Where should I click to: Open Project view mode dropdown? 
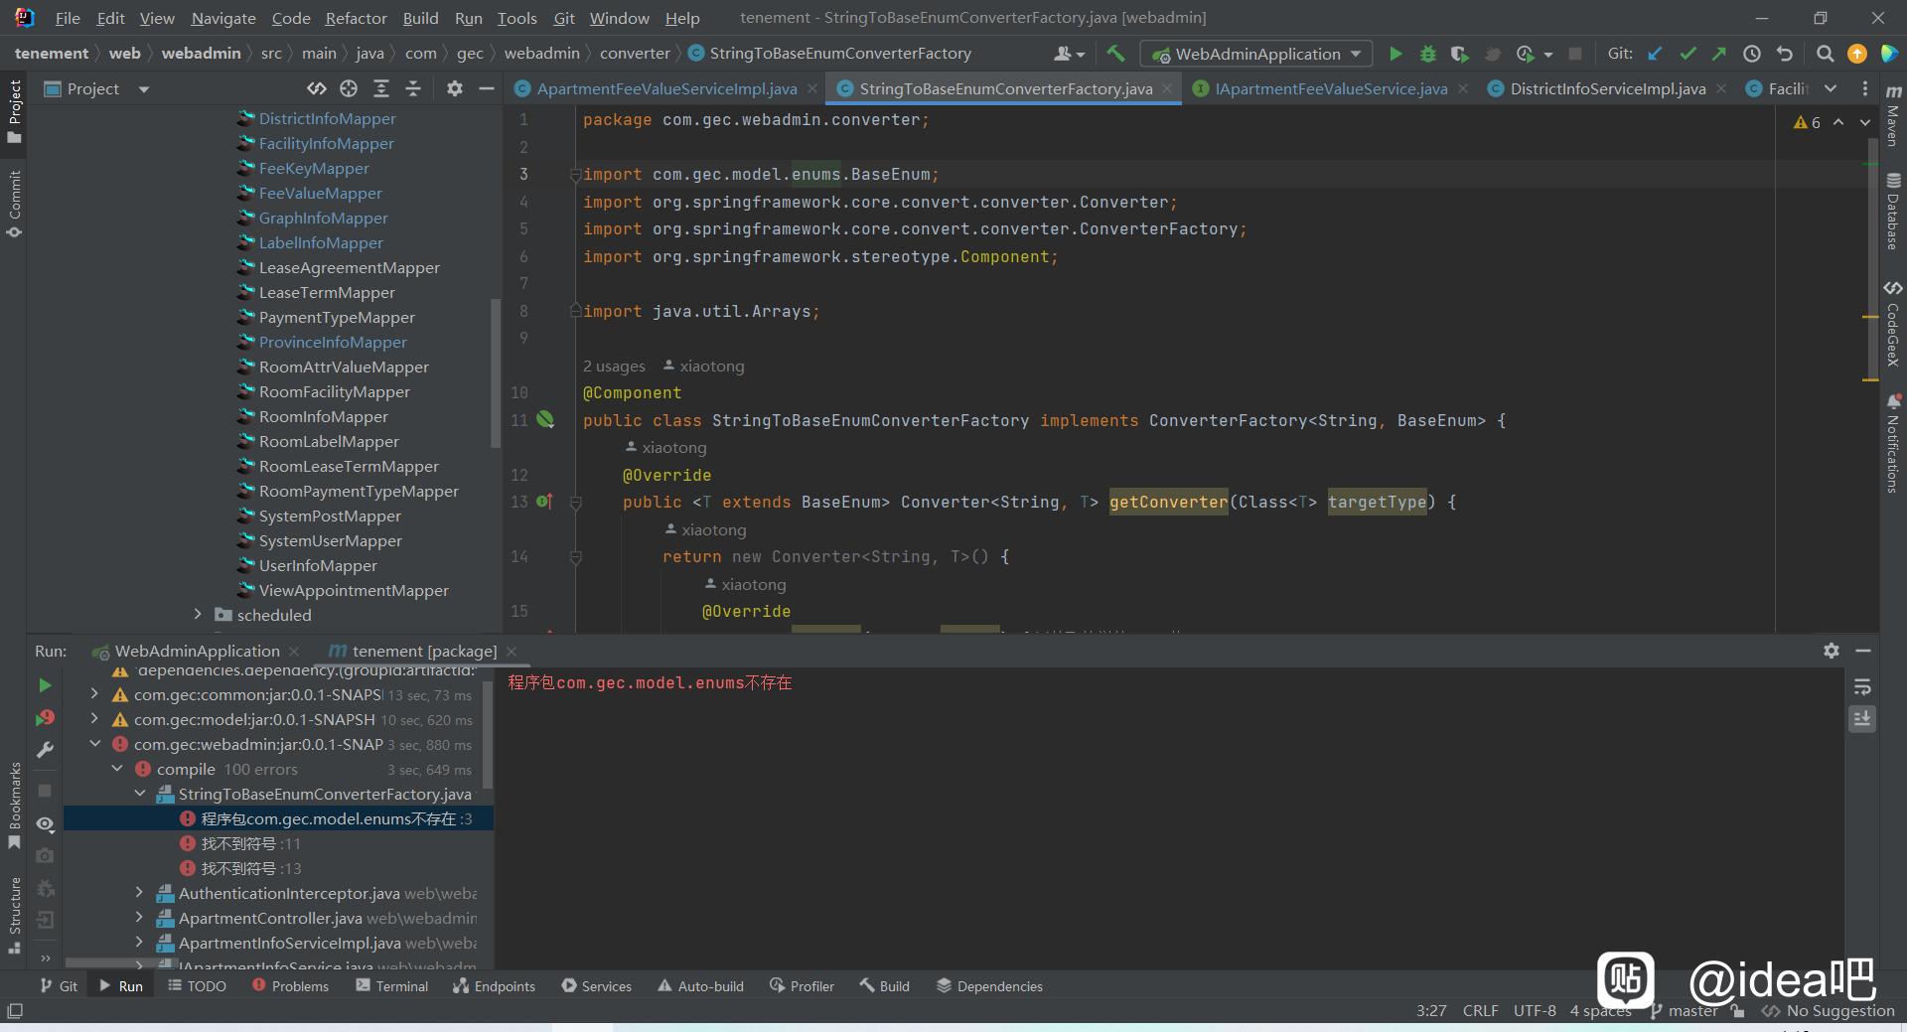[x=144, y=88]
